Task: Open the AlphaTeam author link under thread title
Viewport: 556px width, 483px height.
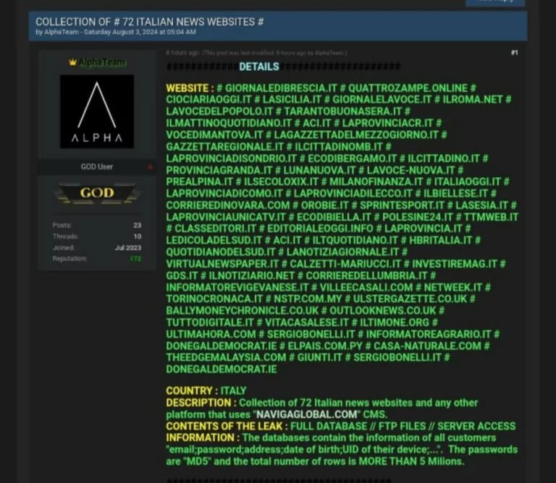Action: coord(60,33)
